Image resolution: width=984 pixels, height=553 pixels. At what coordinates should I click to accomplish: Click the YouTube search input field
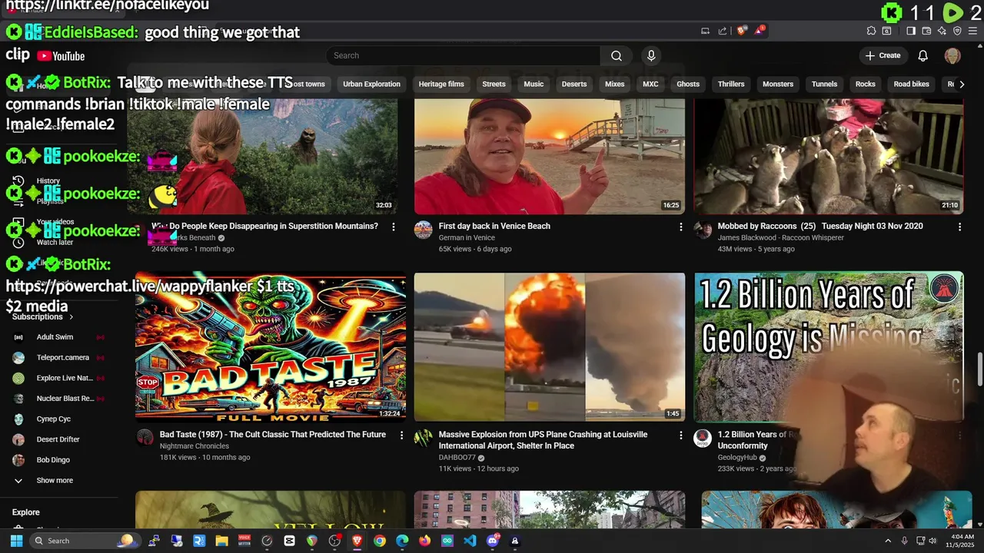[464, 55]
